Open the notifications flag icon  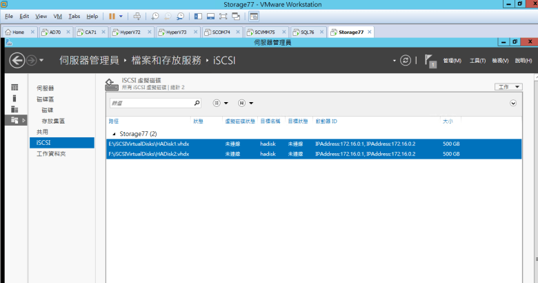pos(428,60)
